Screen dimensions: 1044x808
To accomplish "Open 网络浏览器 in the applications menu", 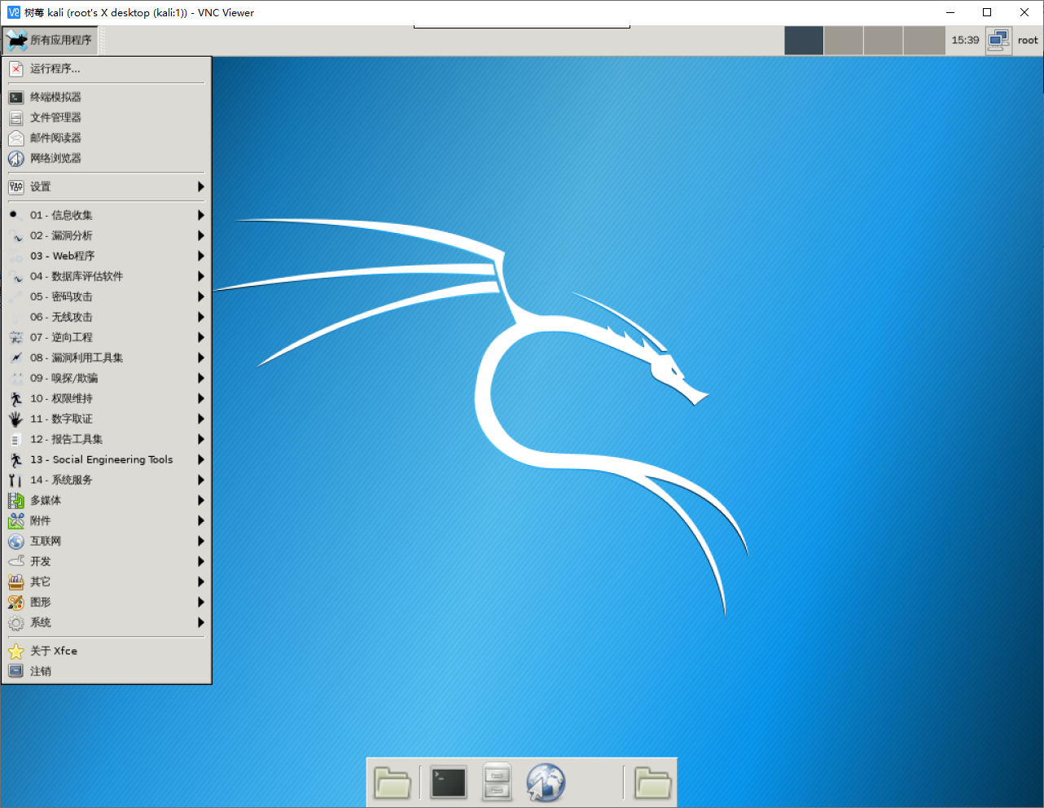I will 55,159.
